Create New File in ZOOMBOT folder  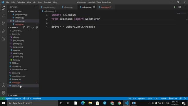24,27
